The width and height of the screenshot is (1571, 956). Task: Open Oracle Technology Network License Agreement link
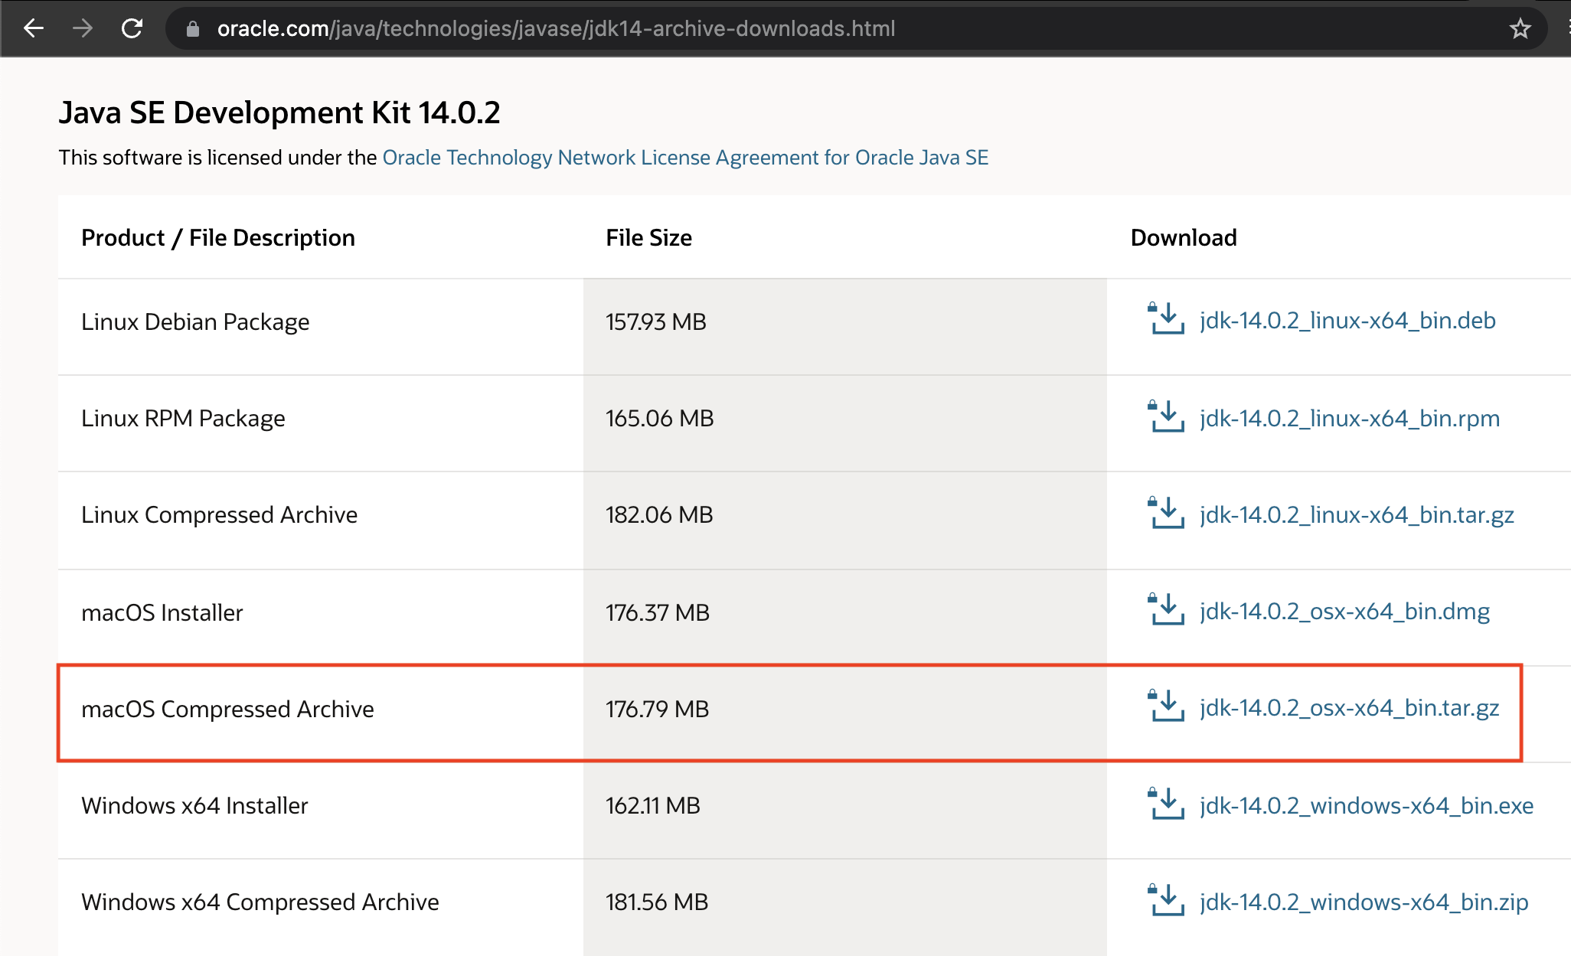click(685, 158)
